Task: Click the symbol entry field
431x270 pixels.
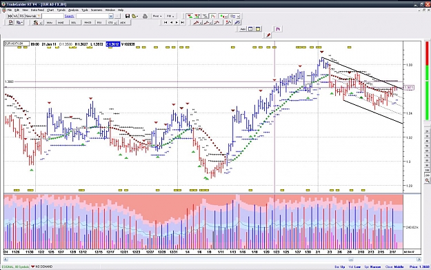Action: [x=53, y=16]
